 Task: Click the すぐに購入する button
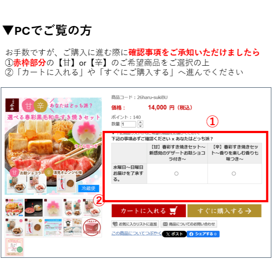[x=224, y=211]
